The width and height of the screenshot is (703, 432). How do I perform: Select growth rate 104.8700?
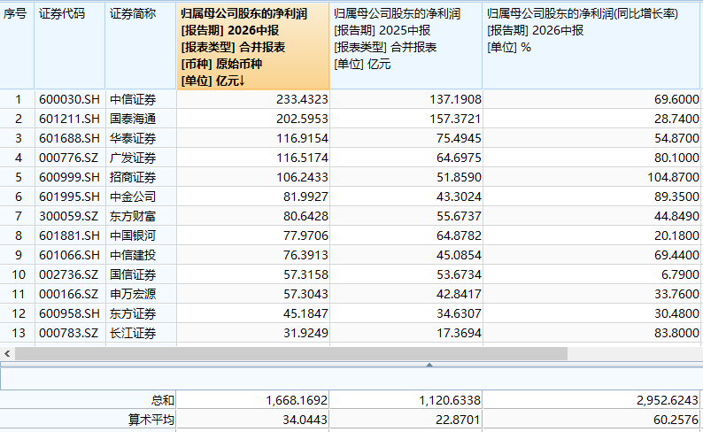pyautogui.click(x=673, y=177)
